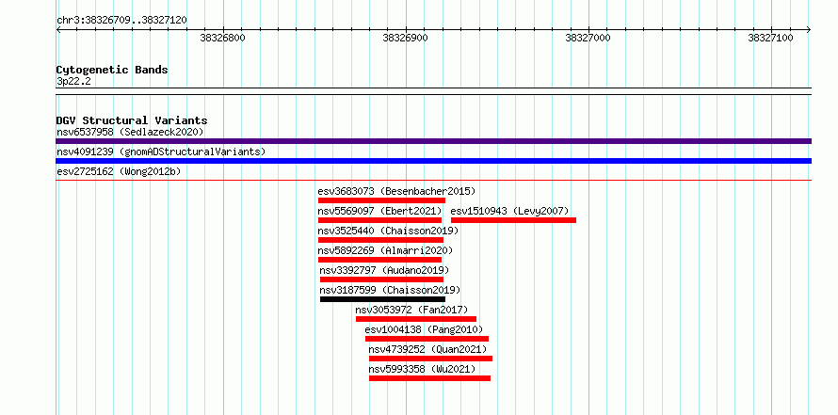Click the DGV Structural Variants track title
The image size is (838, 415).
pyautogui.click(x=132, y=120)
